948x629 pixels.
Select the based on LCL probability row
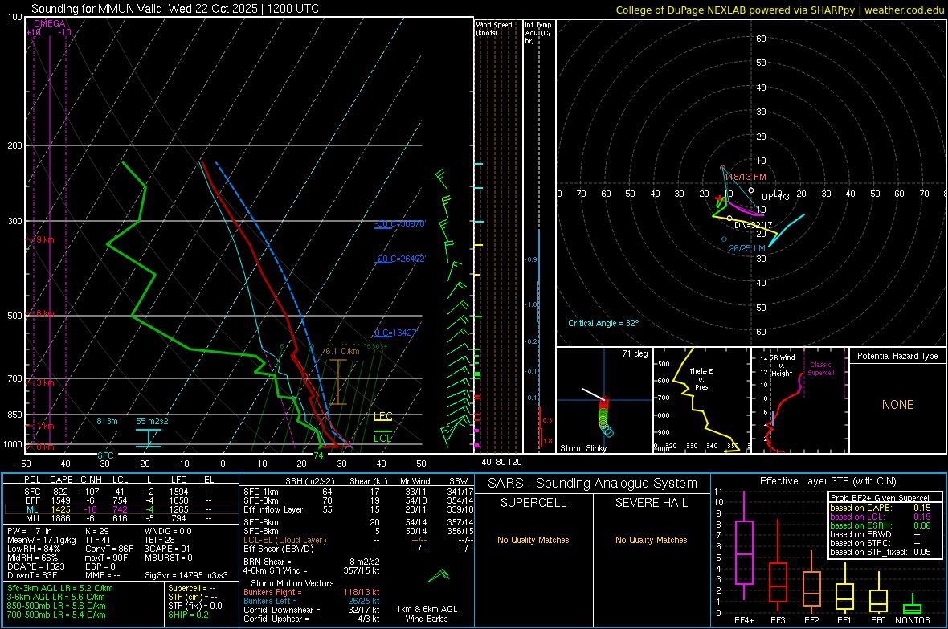click(881, 517)
